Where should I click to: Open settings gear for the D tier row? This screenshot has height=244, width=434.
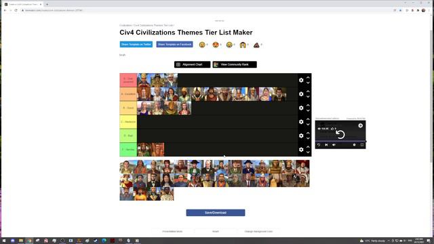[301, 136]
